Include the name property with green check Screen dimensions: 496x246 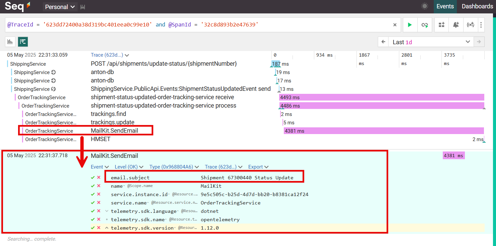point(93,186)
